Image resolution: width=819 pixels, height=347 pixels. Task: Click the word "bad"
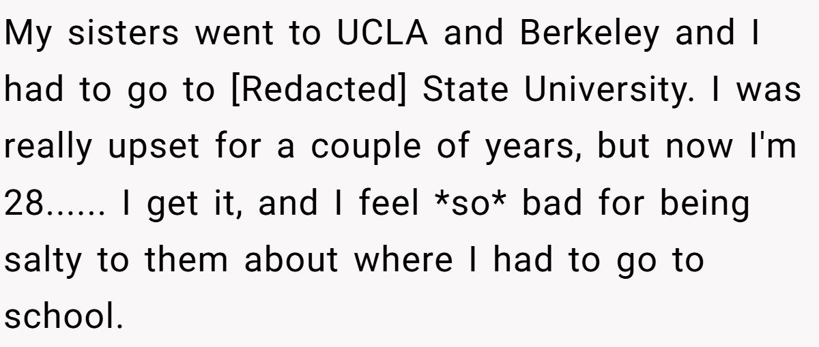pyautogui.click(x=548, y=204)
